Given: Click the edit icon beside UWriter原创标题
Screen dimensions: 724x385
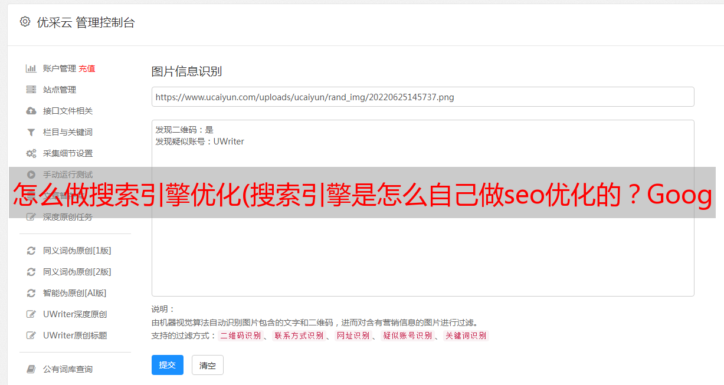Looking at the screenshot, I should (31, 335).
